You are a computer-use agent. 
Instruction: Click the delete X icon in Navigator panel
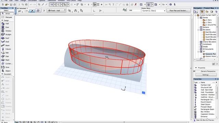coord(217,64)
